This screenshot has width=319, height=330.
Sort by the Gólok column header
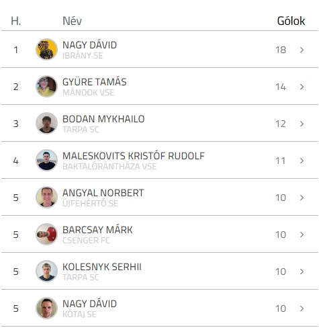pyautogui.click(x=291, y=21)
